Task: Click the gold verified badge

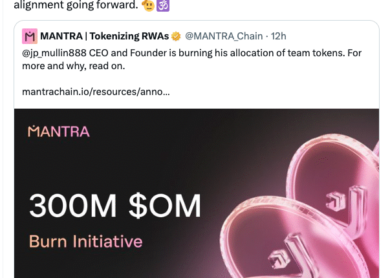Action: click(175, 36)
